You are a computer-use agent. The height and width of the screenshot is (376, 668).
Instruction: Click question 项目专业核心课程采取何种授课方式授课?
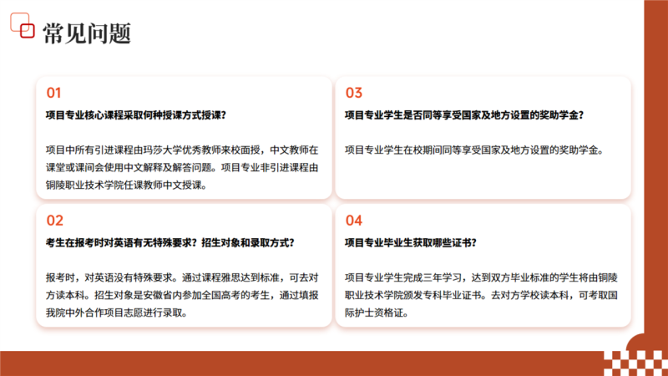tap(136, 115)
